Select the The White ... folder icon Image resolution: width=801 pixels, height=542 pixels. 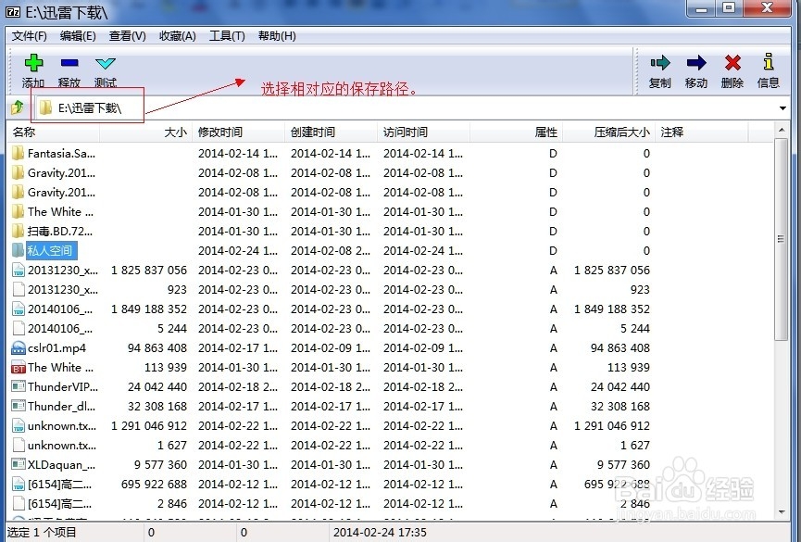pos(18,211)
